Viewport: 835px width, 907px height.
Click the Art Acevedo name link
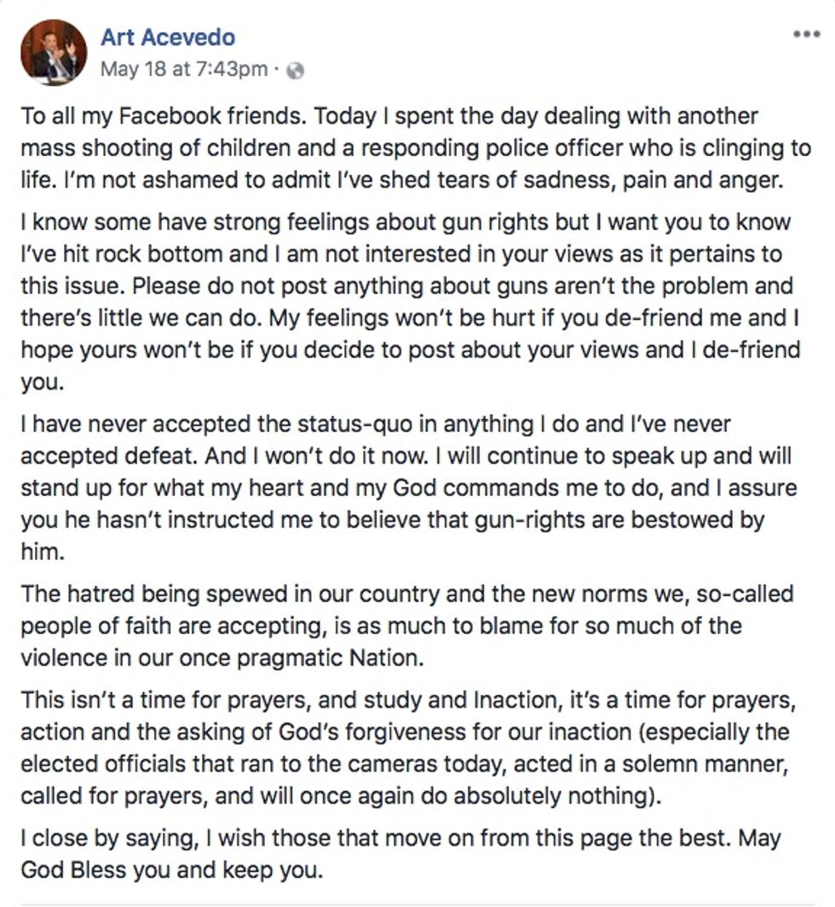pos(167,38)
